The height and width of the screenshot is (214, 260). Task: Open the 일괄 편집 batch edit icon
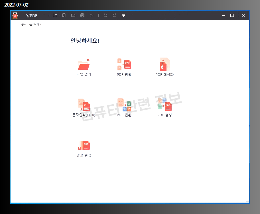pos(84,145)
